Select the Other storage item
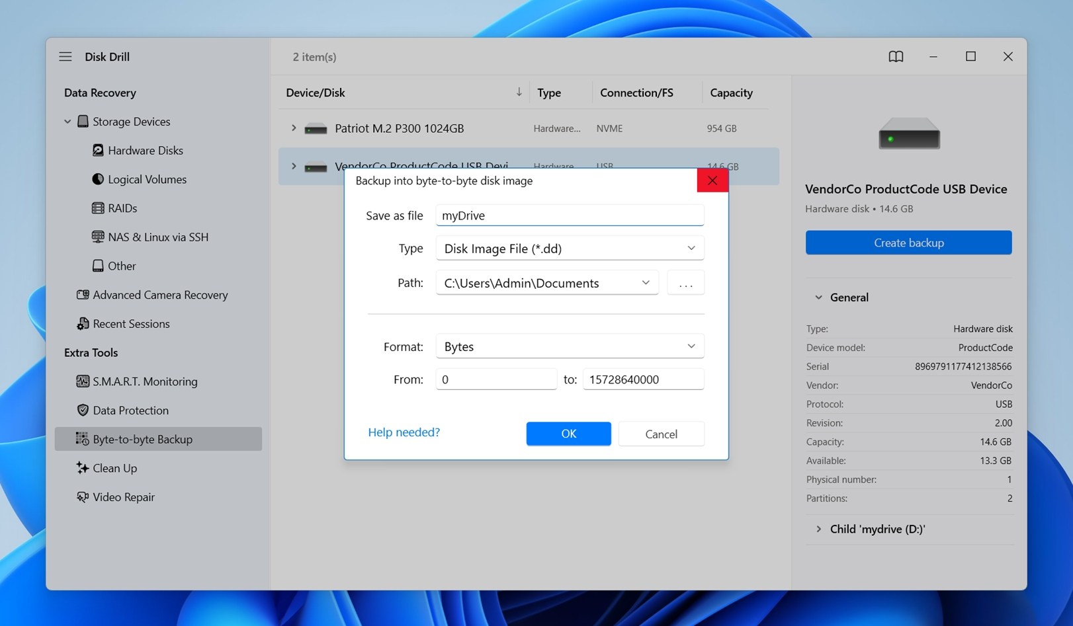This screenshot has height=626, width=1073. 122,266
